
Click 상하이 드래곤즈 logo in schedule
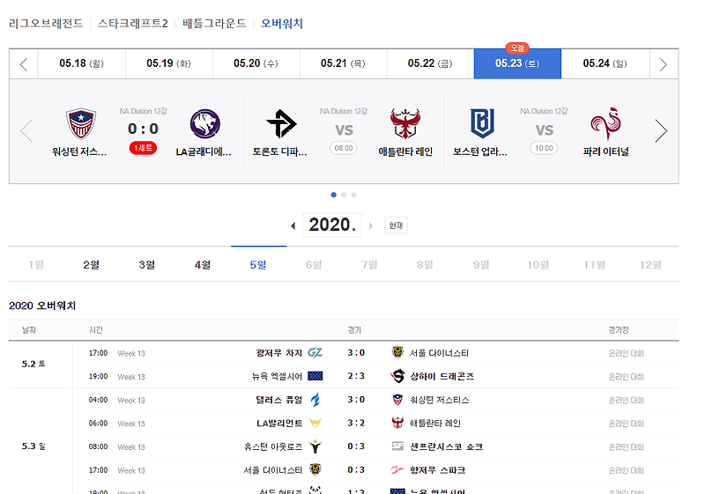click(x=397, y=376)
